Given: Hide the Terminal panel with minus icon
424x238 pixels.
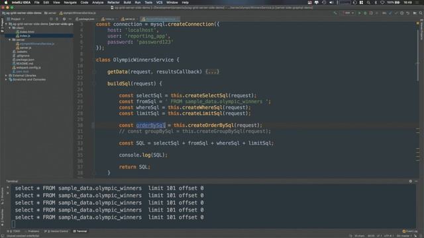Looking at the screenshot, I should [416, 181].
